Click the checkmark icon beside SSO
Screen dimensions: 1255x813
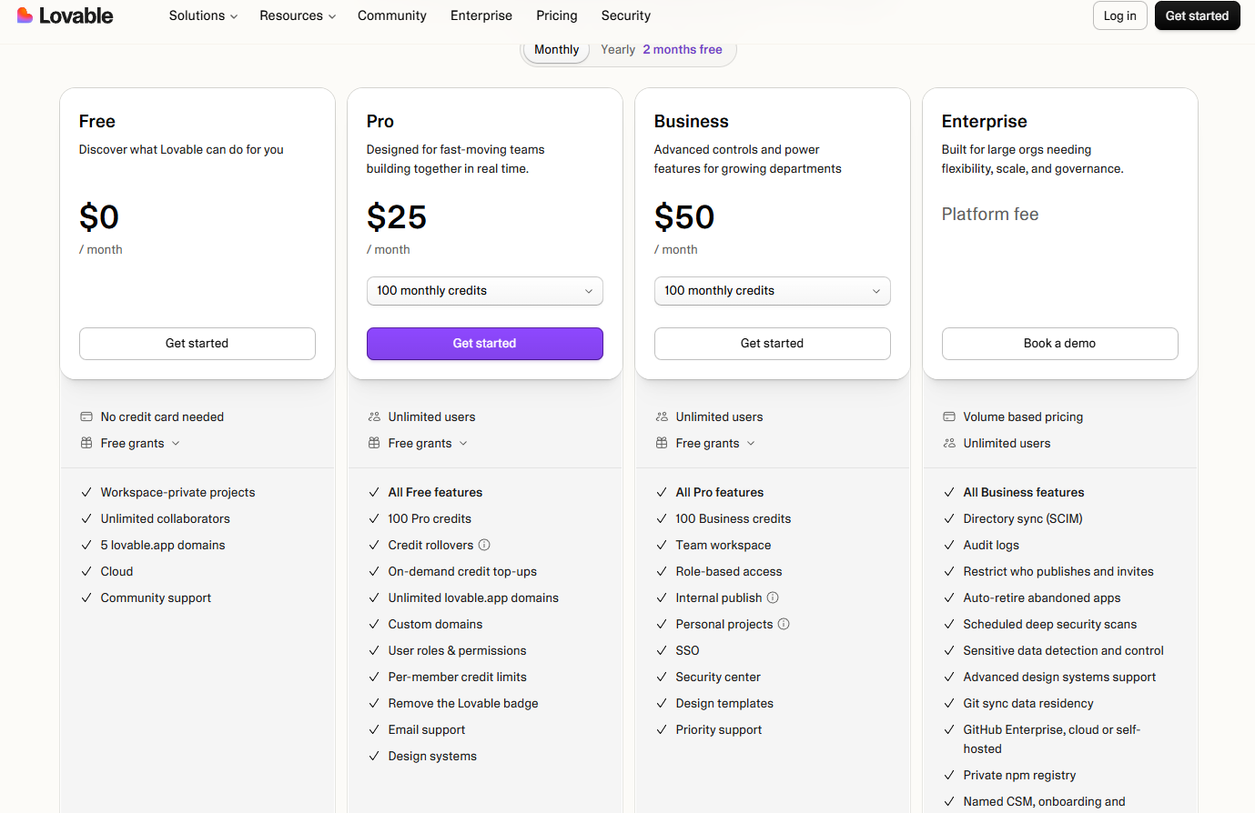662,650
